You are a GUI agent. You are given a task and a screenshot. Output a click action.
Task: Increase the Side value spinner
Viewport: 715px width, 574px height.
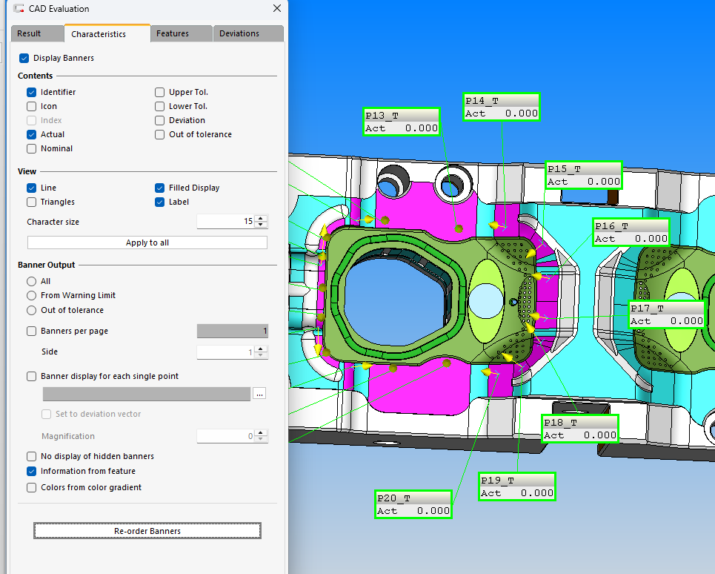pos(261,349)
